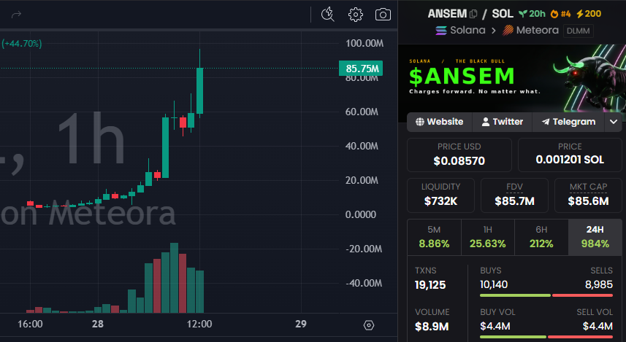The width and height of the screenshot is (626, 342).
Task: Open chart settings gear icon
Action: pyautogui.click(x=355, y=15)
